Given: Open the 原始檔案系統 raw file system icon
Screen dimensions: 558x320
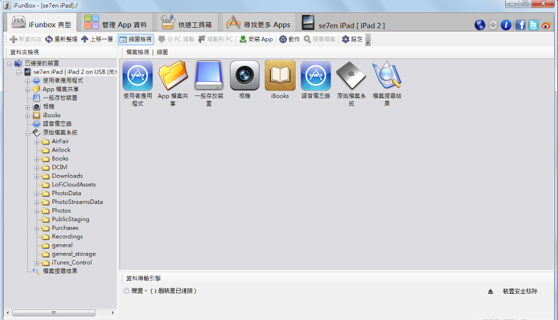Looking at the screenshot, I should coord(351,76).
